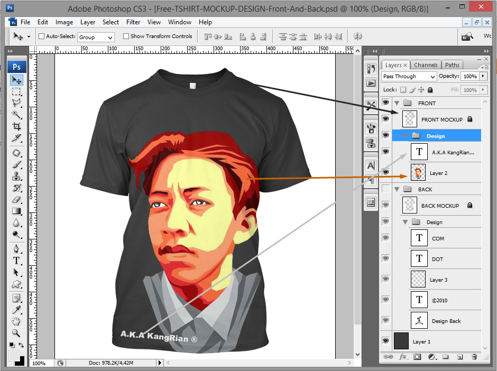
Task: Open the Window menu
Action: 179,22
